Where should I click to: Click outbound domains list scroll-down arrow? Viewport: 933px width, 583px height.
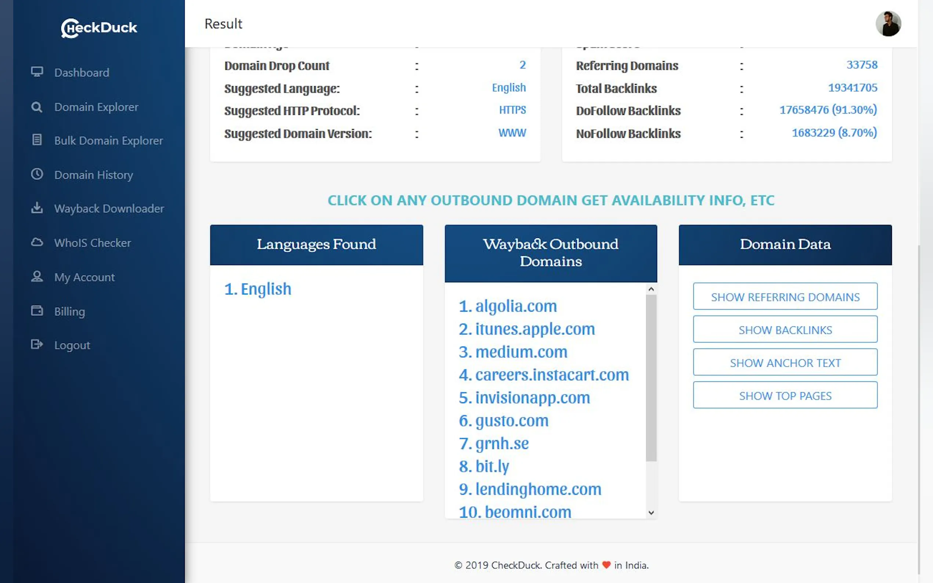point(651,513)
